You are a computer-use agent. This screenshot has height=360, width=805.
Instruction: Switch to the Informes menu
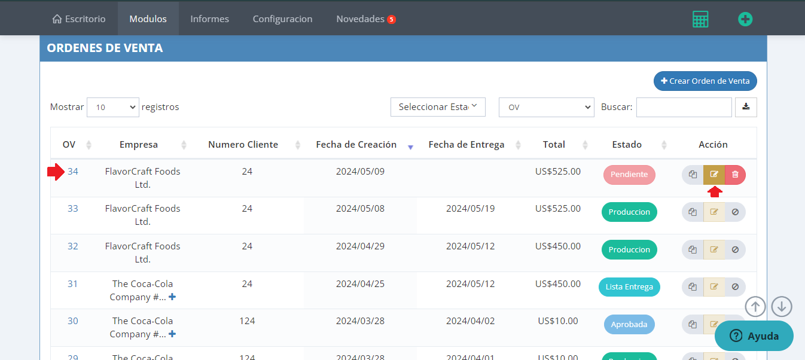[x=209, y=19]
